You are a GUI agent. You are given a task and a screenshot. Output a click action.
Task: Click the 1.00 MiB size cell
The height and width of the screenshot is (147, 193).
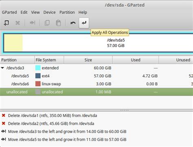[x=103, y=92]
